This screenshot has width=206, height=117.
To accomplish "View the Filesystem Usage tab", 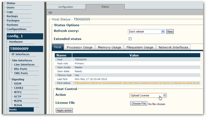I will [140, 47].
